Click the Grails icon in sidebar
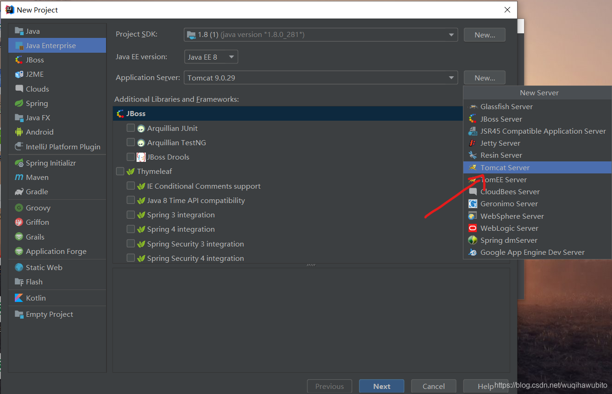This screenshot has width=612, height=394. pyautogui.click(x=19, y=237)
